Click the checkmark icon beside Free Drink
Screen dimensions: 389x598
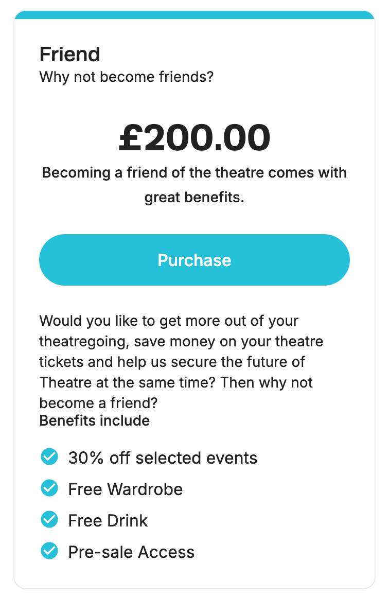point(49,519)
